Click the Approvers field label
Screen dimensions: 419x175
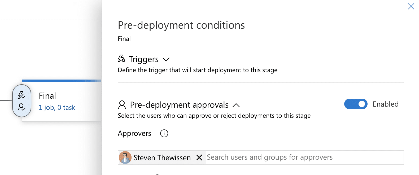click(x=134, y=133)
